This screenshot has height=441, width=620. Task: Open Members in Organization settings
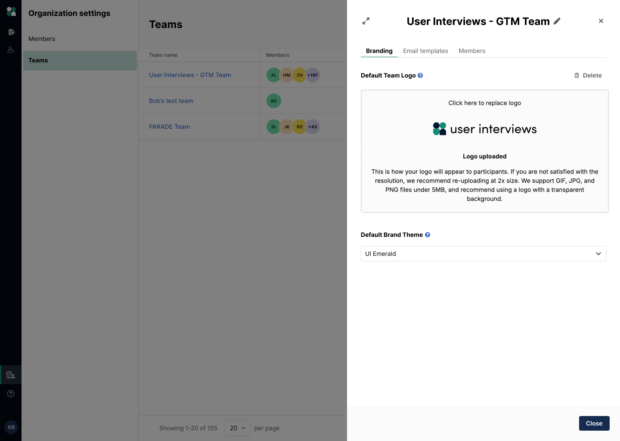80,39
